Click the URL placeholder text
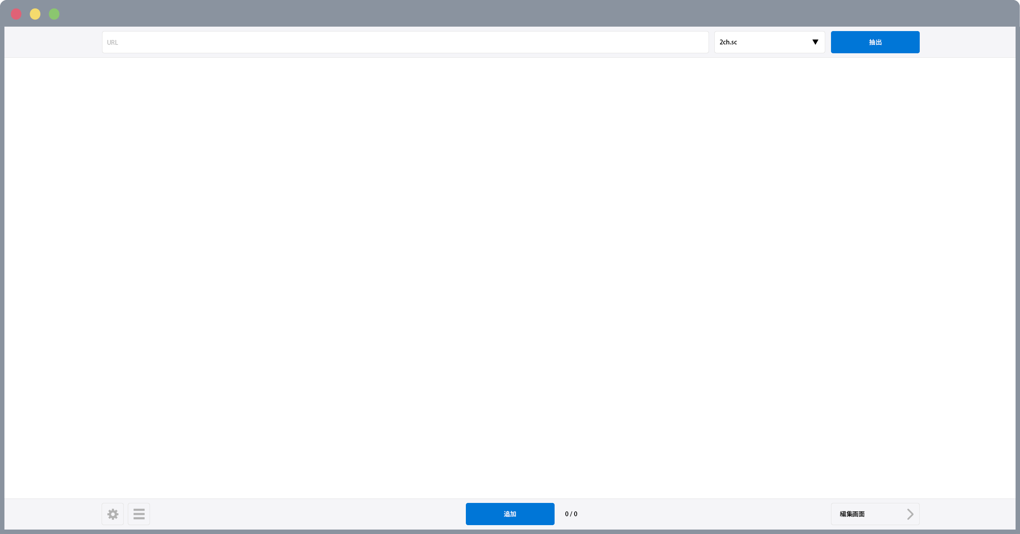 pyautogui.click(x=112, y=43)
